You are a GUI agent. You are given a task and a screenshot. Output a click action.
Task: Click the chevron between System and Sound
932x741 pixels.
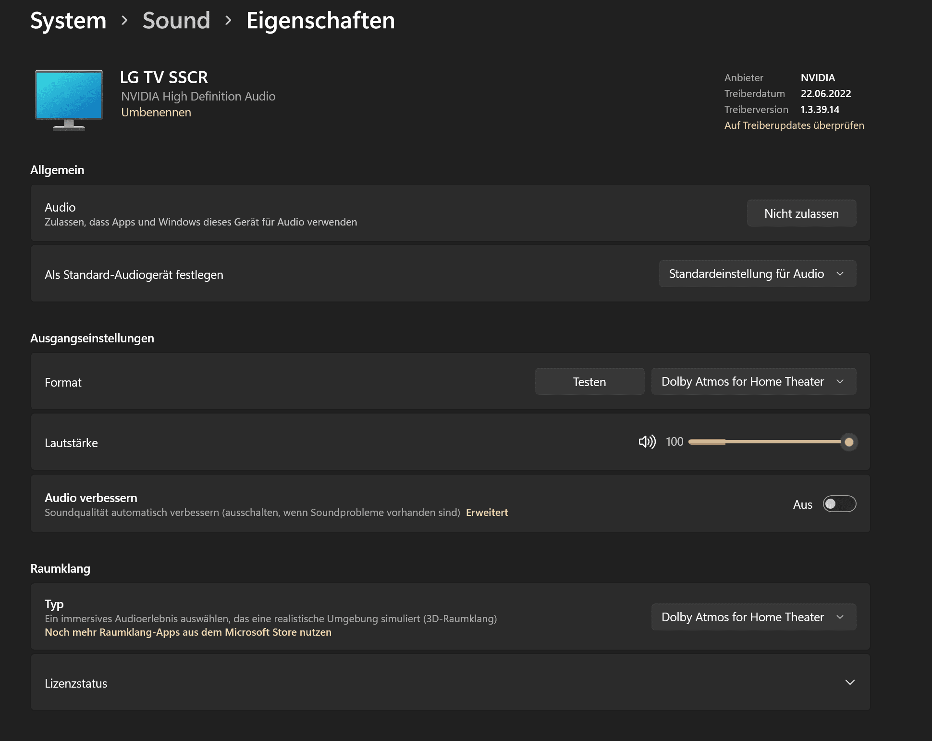(x=124, y=21)
